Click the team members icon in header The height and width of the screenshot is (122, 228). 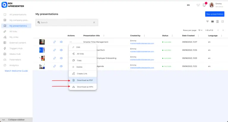coord(198,5)
